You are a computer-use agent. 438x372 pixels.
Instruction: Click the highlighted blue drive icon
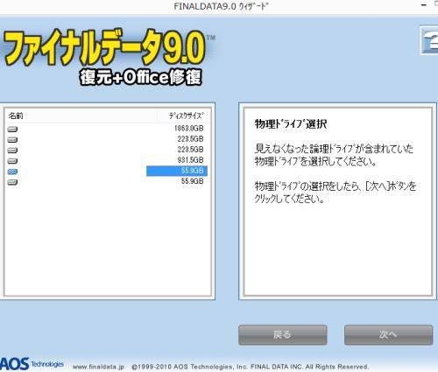pos(12,172)
